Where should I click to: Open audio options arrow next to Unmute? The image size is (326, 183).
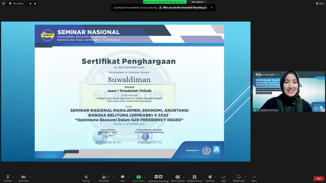pos(13,177)
